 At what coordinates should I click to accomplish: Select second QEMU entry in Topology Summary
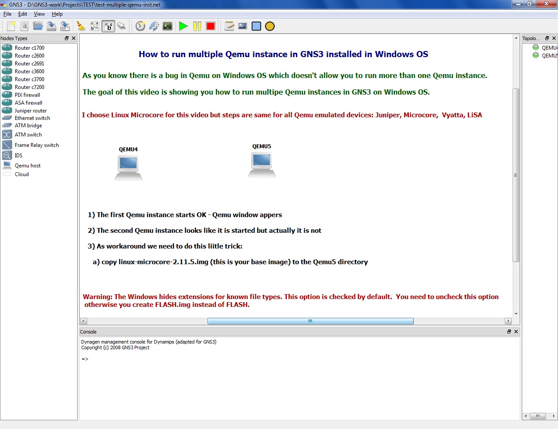coord(545,56)
